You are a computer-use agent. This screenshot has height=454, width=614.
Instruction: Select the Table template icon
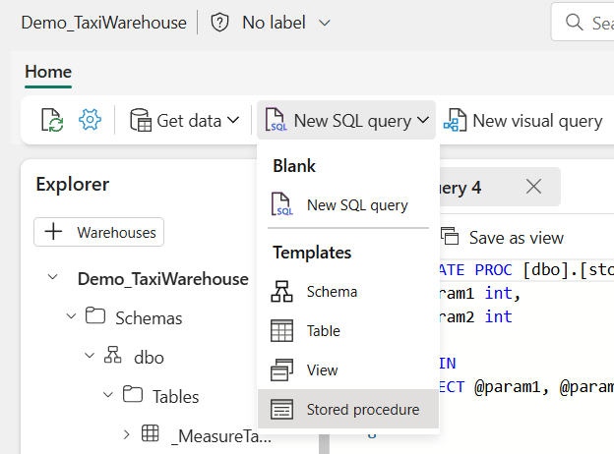[x=282, y=331]
